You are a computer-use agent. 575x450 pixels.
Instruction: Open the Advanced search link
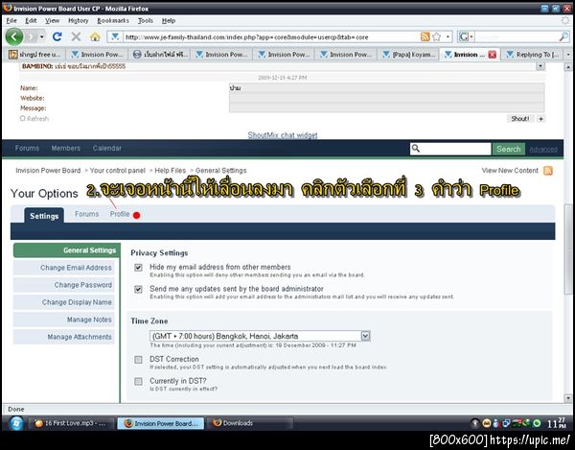[543, 150]
